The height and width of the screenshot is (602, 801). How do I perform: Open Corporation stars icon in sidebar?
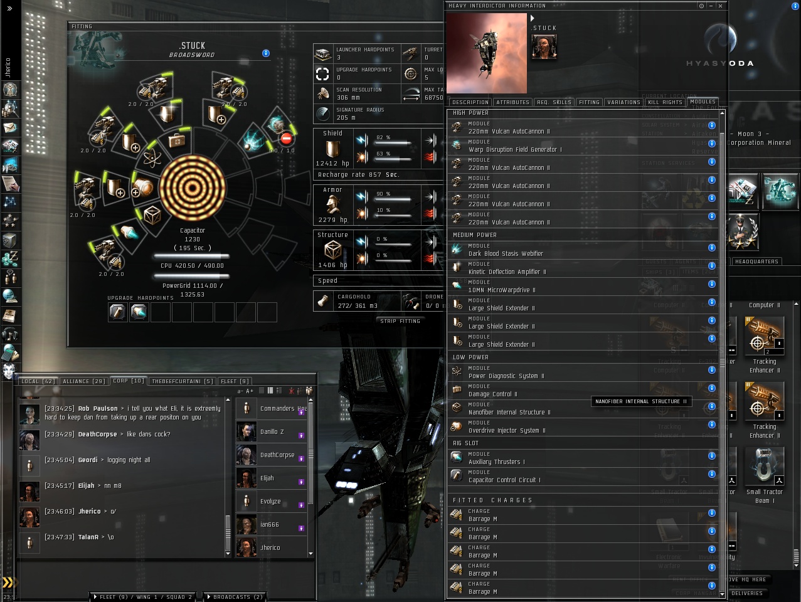10,221
